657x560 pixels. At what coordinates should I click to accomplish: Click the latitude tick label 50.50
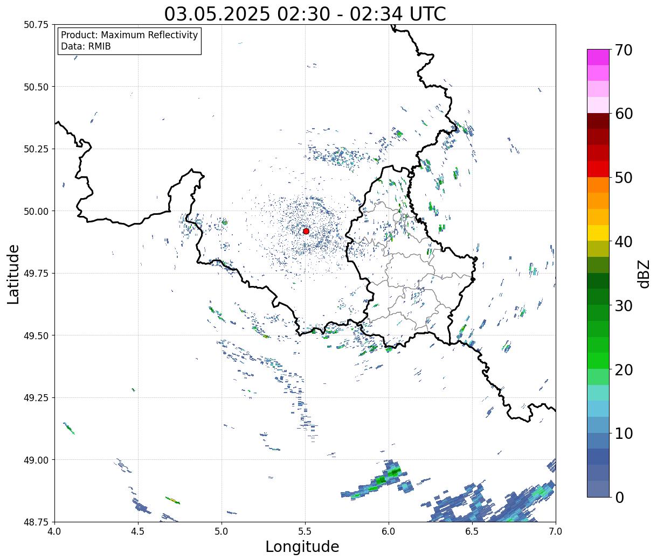click(x=36, y=87)
